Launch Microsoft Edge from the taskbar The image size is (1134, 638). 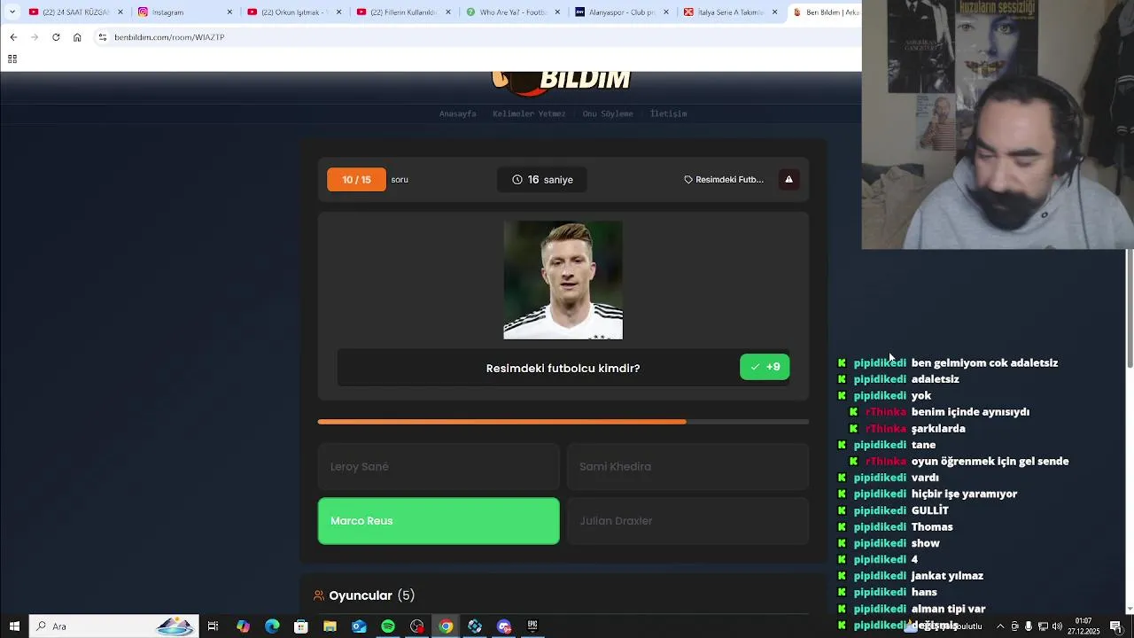272,626
